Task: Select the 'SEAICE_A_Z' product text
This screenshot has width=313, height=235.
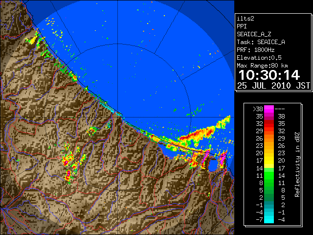Action: (254, 34)
